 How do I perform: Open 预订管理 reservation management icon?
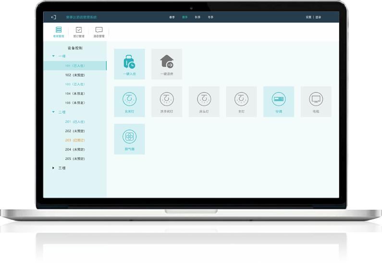coord(79,32)
